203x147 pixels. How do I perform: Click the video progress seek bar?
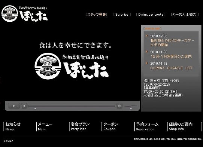pos(72,106)
